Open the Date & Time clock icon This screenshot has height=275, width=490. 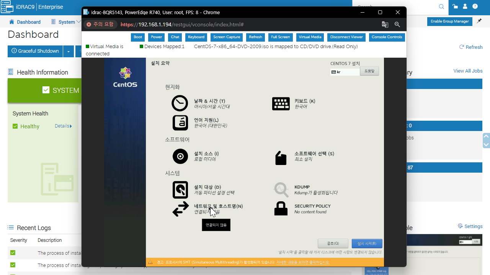tap(180, 104)
